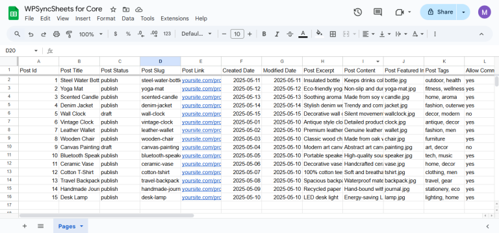
Task: Open the search menus magnifier
Action: point(17,34)
